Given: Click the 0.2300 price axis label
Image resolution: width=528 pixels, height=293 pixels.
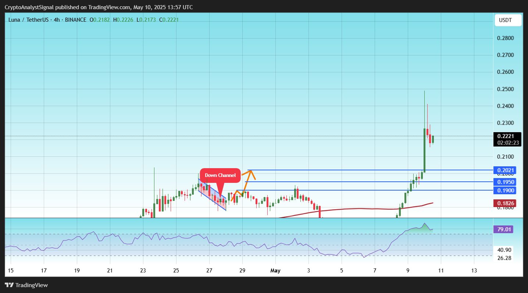Looking at the screenshot, I should click(506, 123).
